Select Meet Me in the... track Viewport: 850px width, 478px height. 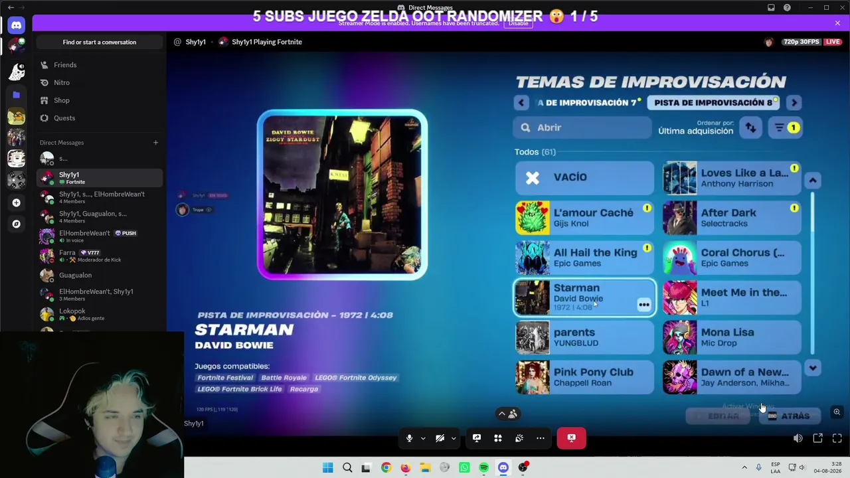pyautogui.click(x=732, y=297)
